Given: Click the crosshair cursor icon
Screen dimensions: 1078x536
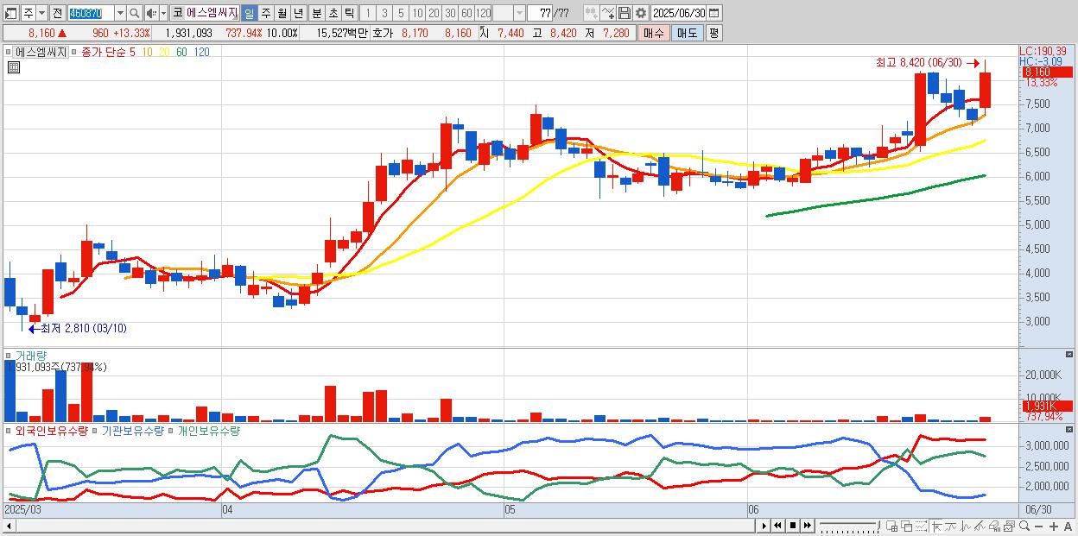Looking at the screenshot, I should (936, 526).
